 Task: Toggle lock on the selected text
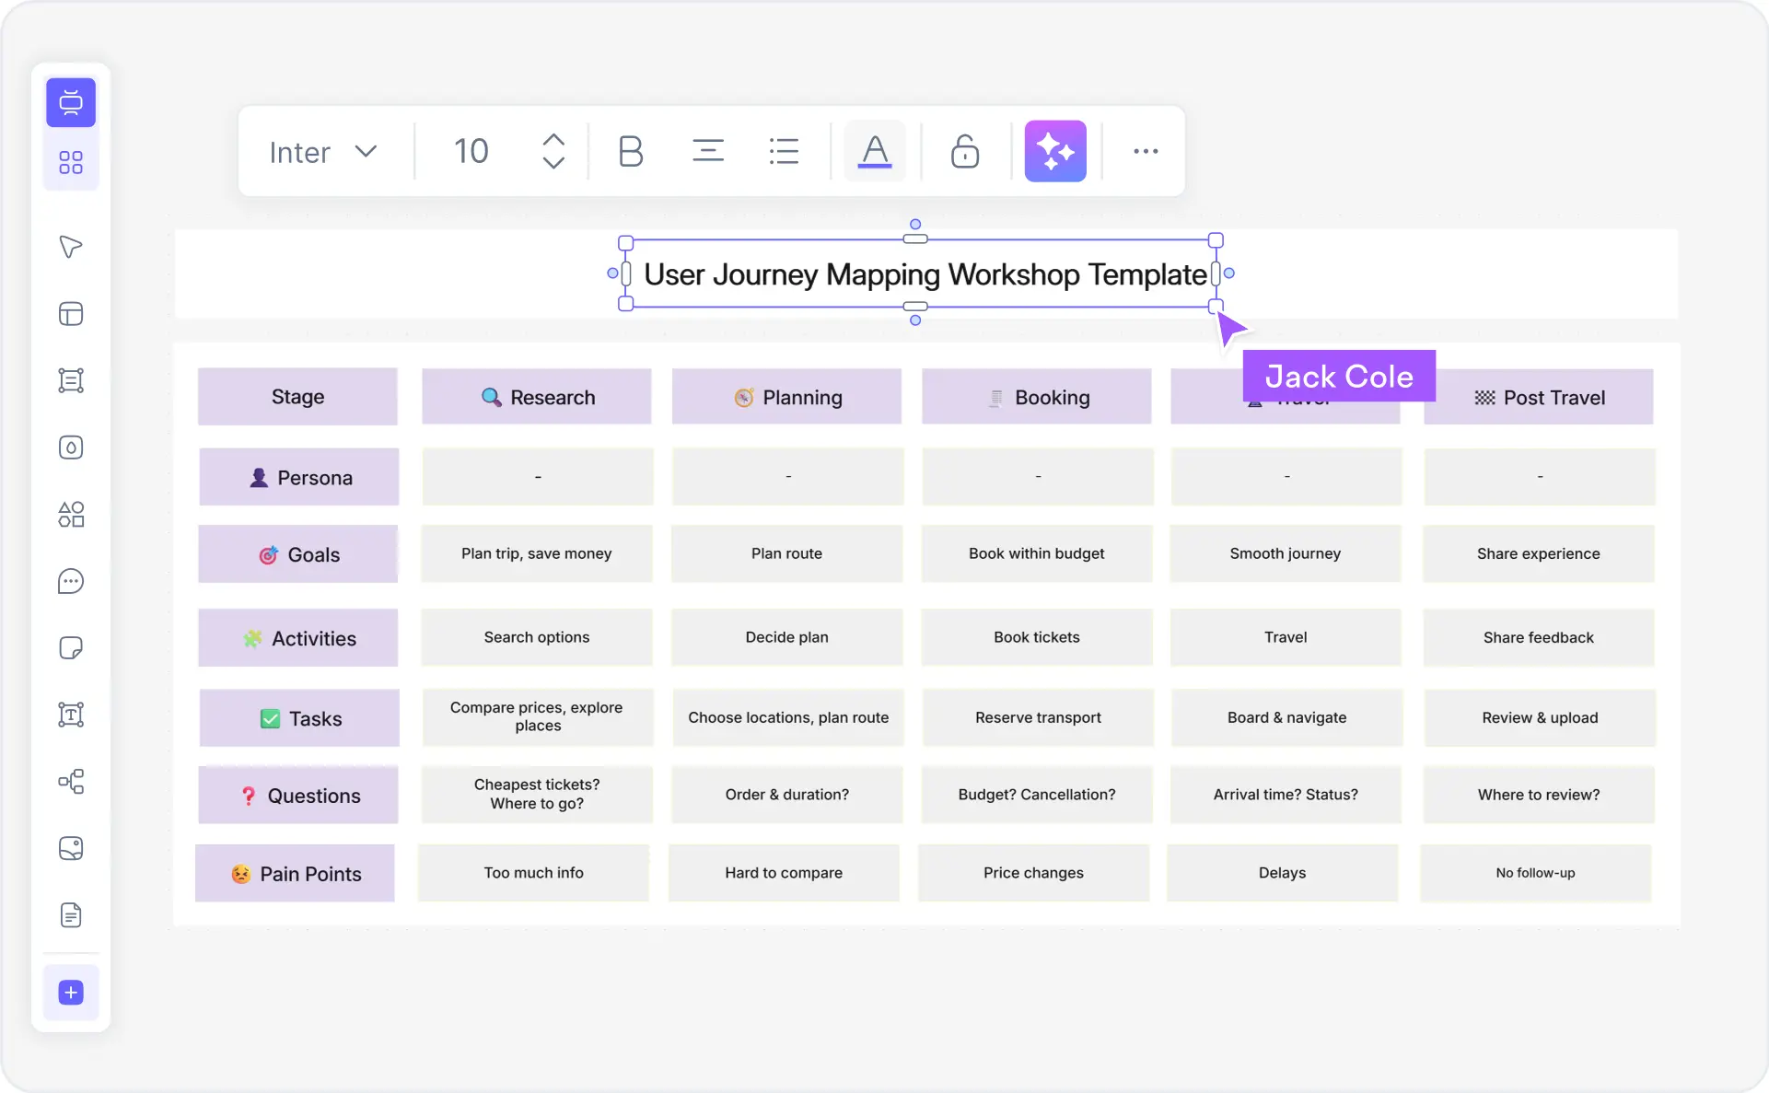coord(964,151)
